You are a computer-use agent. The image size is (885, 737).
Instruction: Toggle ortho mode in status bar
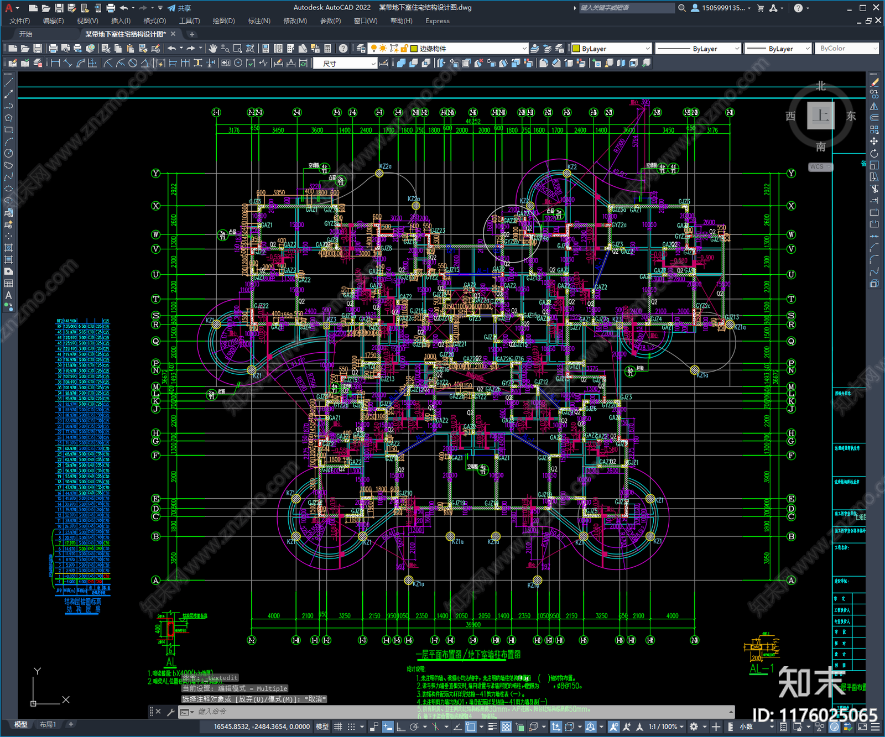pyautogui.click(x=400, y=726)
